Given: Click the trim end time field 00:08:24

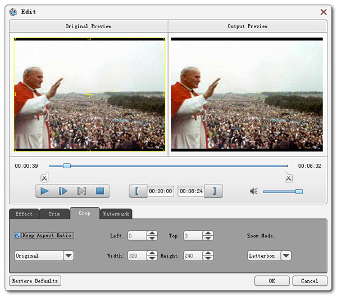Looking at the screenshot, I should [191, 191].
